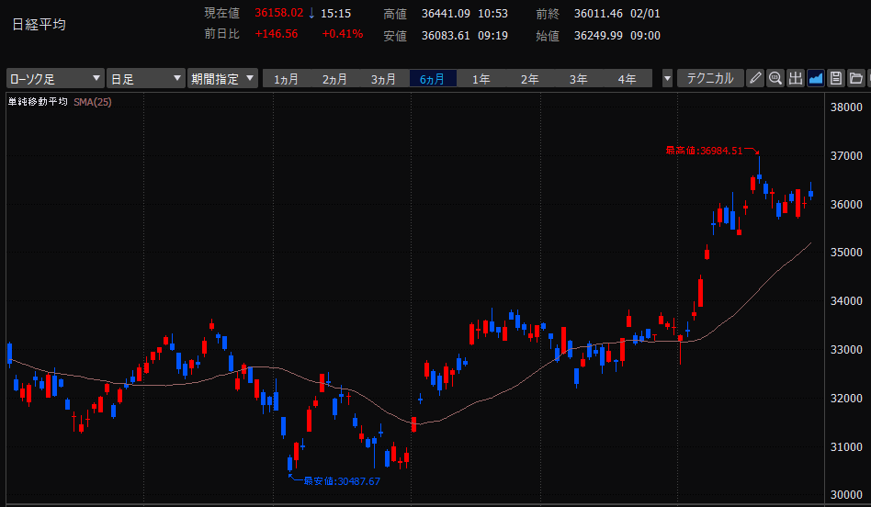Open the folder load settings icon
871x507 pixels.
pyautogui.click(x=856, y=78)
